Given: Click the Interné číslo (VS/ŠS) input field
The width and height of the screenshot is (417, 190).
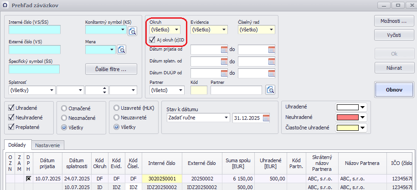Looking at the screenshot, I should click(x=34, y=30).
